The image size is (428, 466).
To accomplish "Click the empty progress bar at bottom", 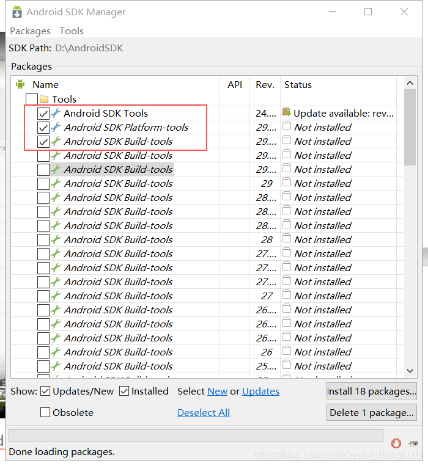I will click(x=196, y=435).
